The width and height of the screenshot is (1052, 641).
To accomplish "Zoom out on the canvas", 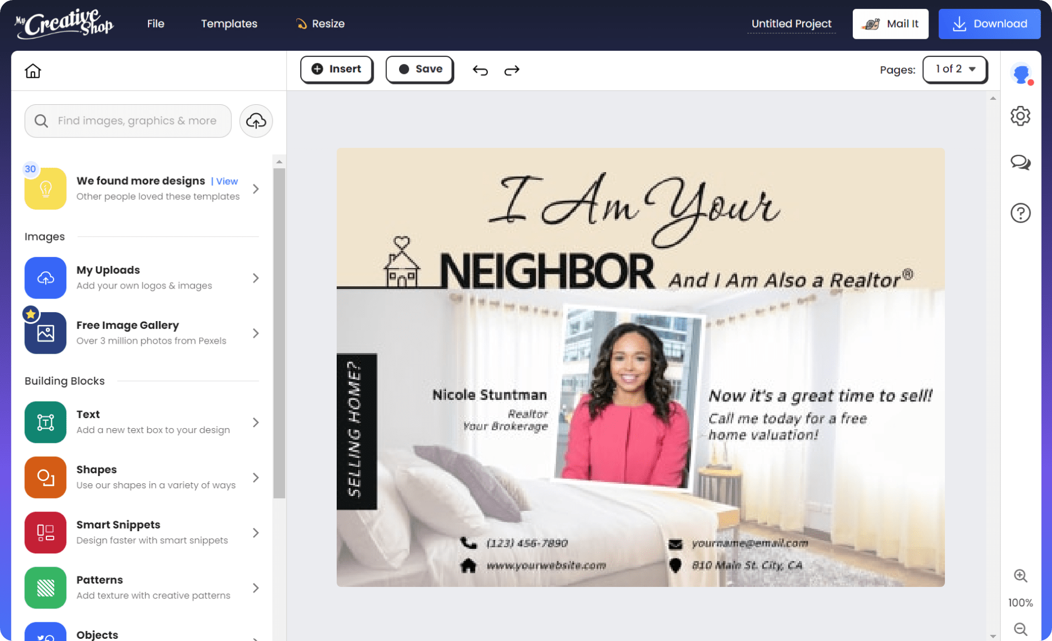I will [1021, 629].
